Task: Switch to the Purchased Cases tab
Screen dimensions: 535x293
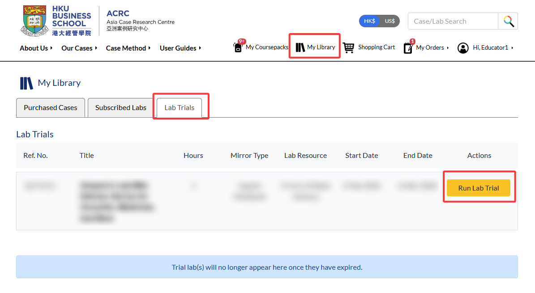Action: (x=51, y=108)
